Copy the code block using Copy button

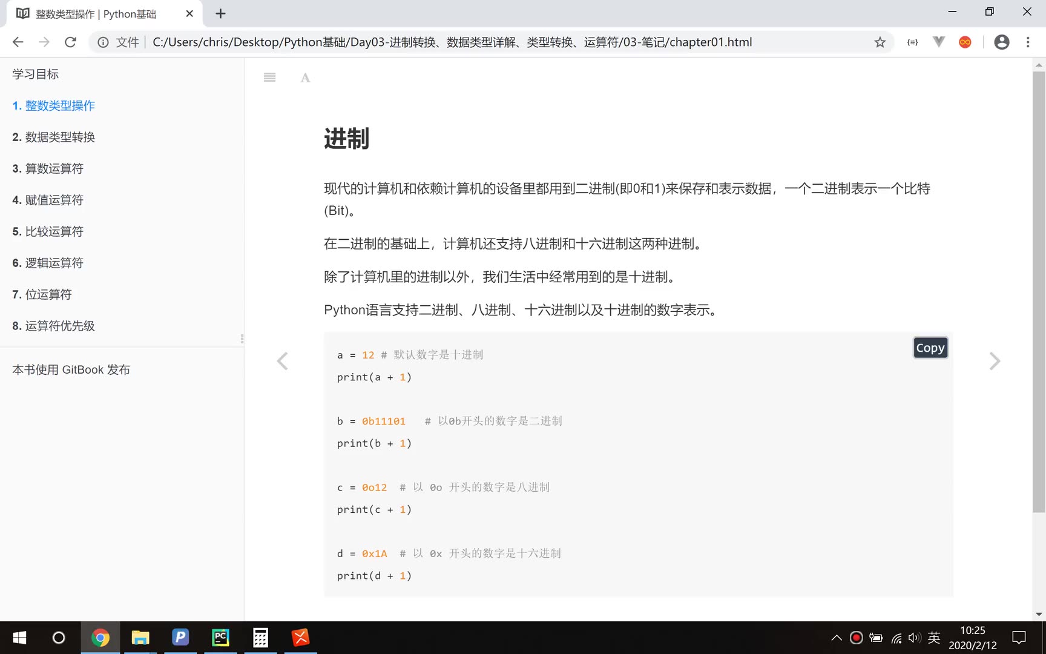tap(930, 348)
